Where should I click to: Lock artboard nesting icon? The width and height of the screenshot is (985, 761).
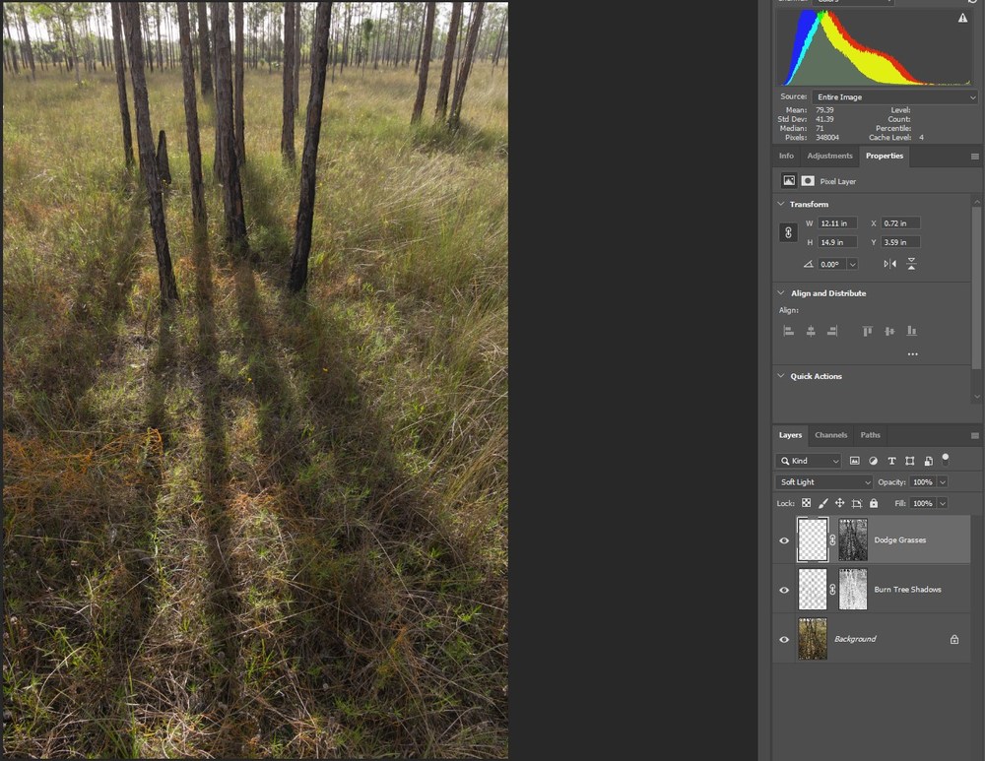pyautogui.click(x=857, y=503)
